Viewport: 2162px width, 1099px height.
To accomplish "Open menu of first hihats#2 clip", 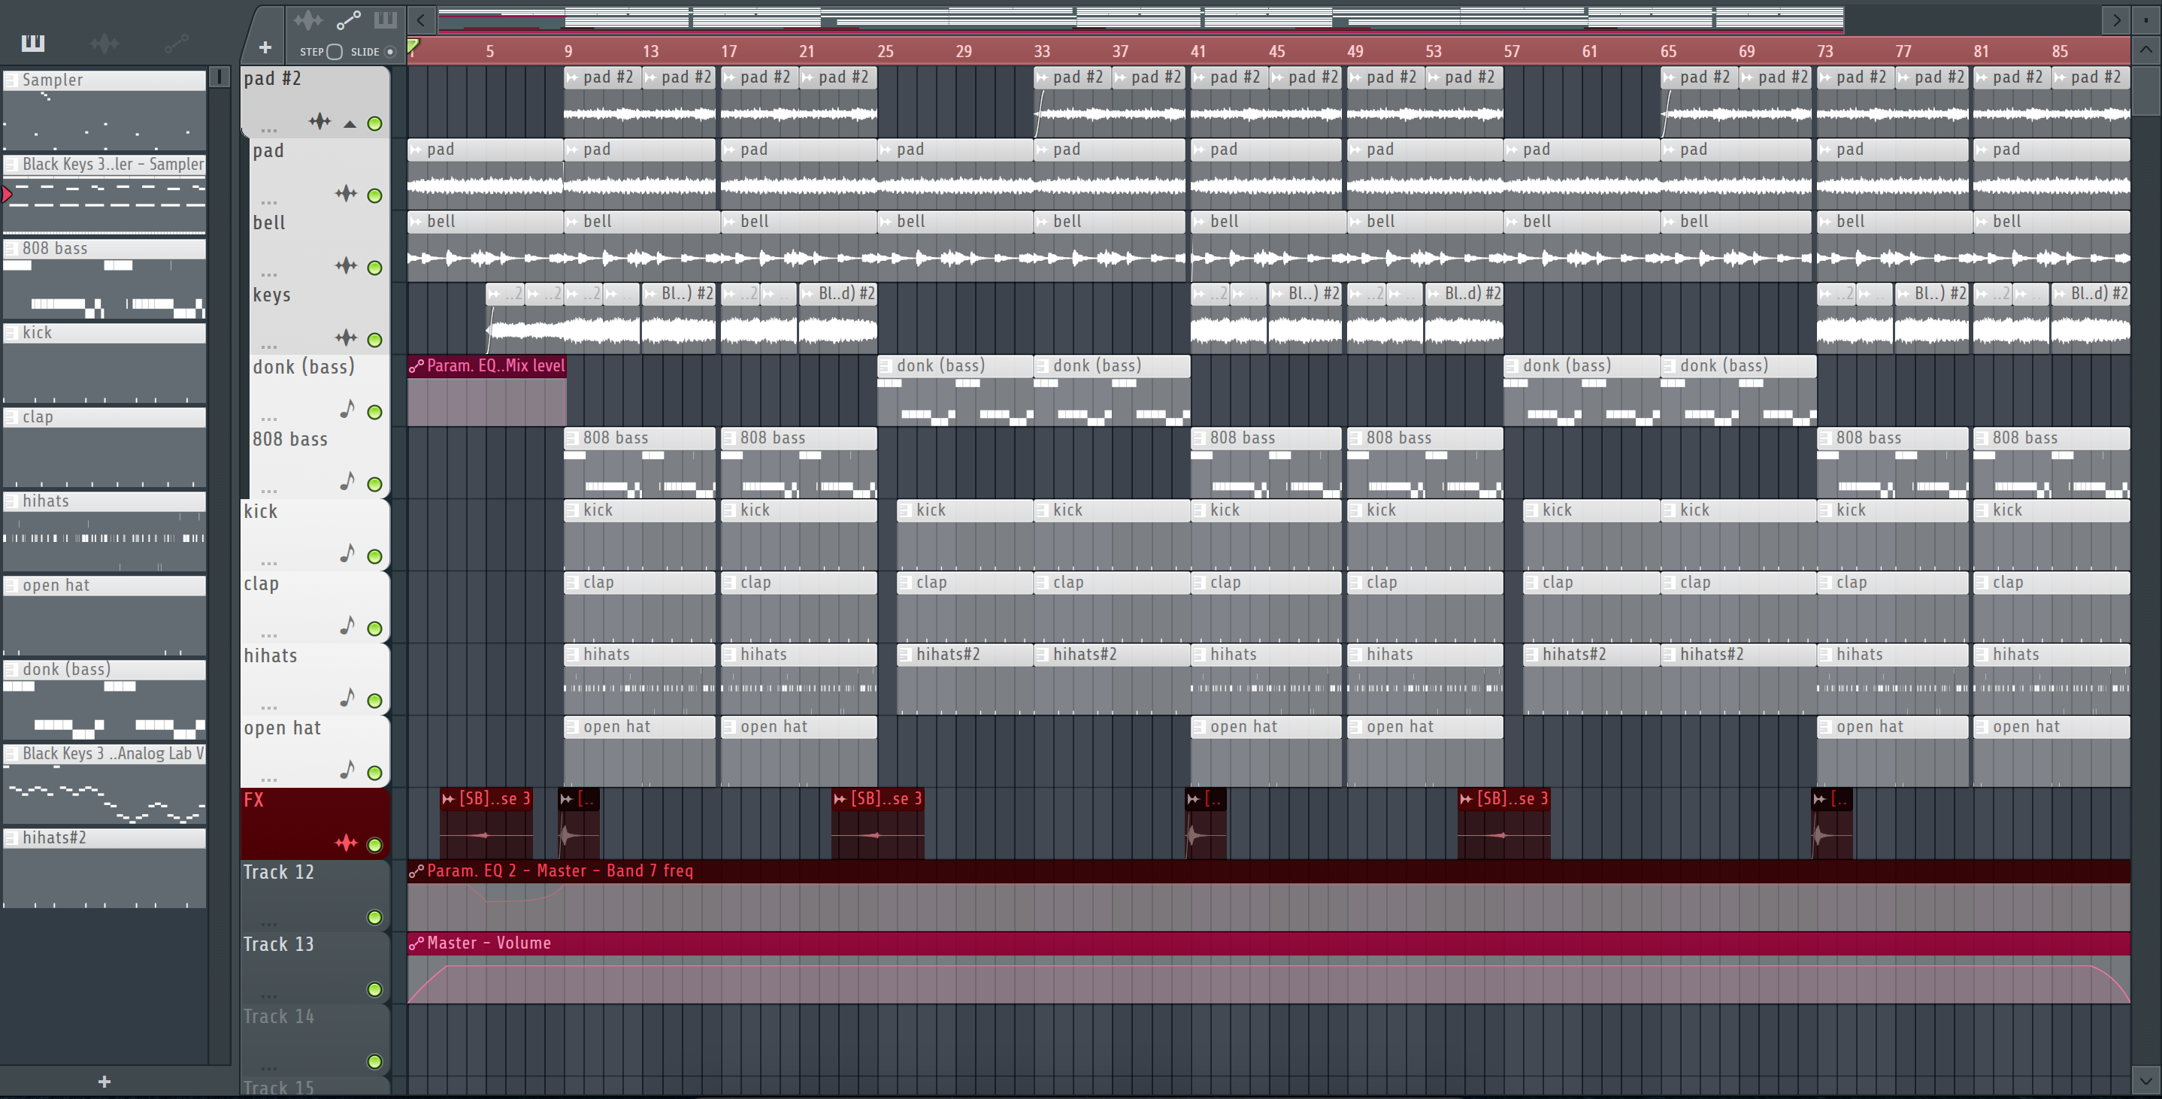I will pos(906,655).
